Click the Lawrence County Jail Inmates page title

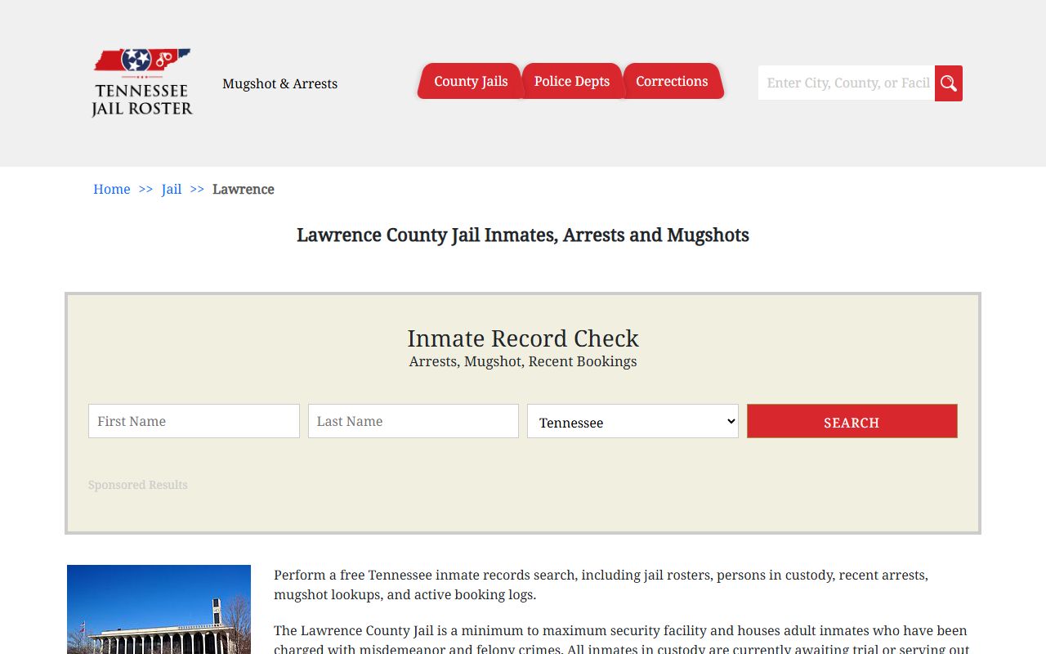(523, 235)
